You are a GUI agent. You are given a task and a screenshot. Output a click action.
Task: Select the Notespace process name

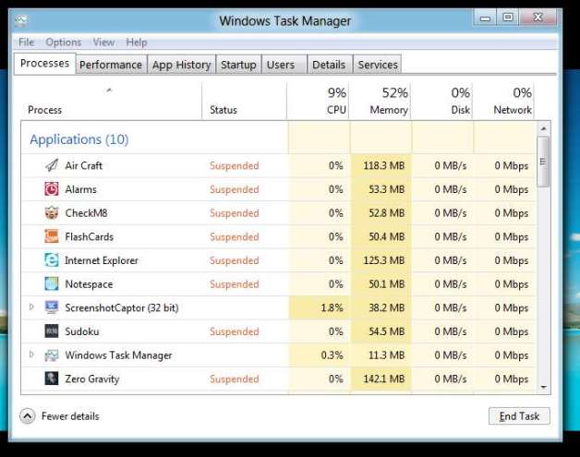pos(89,284)
